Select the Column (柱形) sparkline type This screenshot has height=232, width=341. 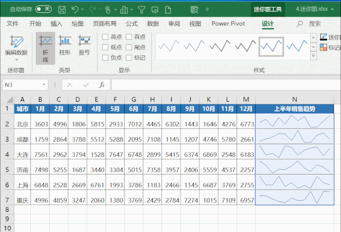pos(65,46)
